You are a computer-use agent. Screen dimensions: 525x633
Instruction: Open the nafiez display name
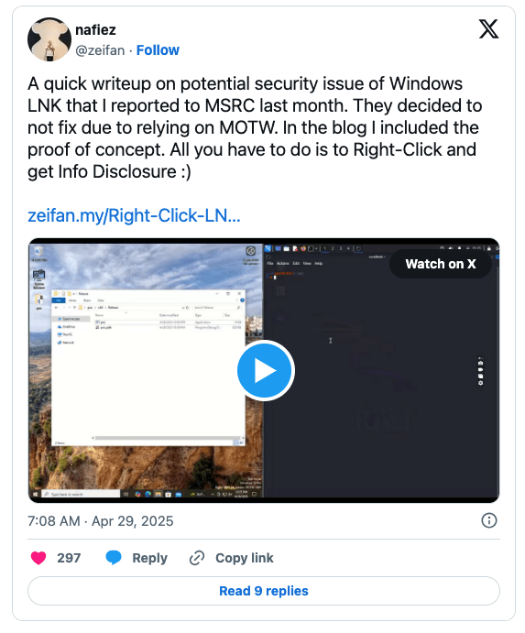pos(95,30)
